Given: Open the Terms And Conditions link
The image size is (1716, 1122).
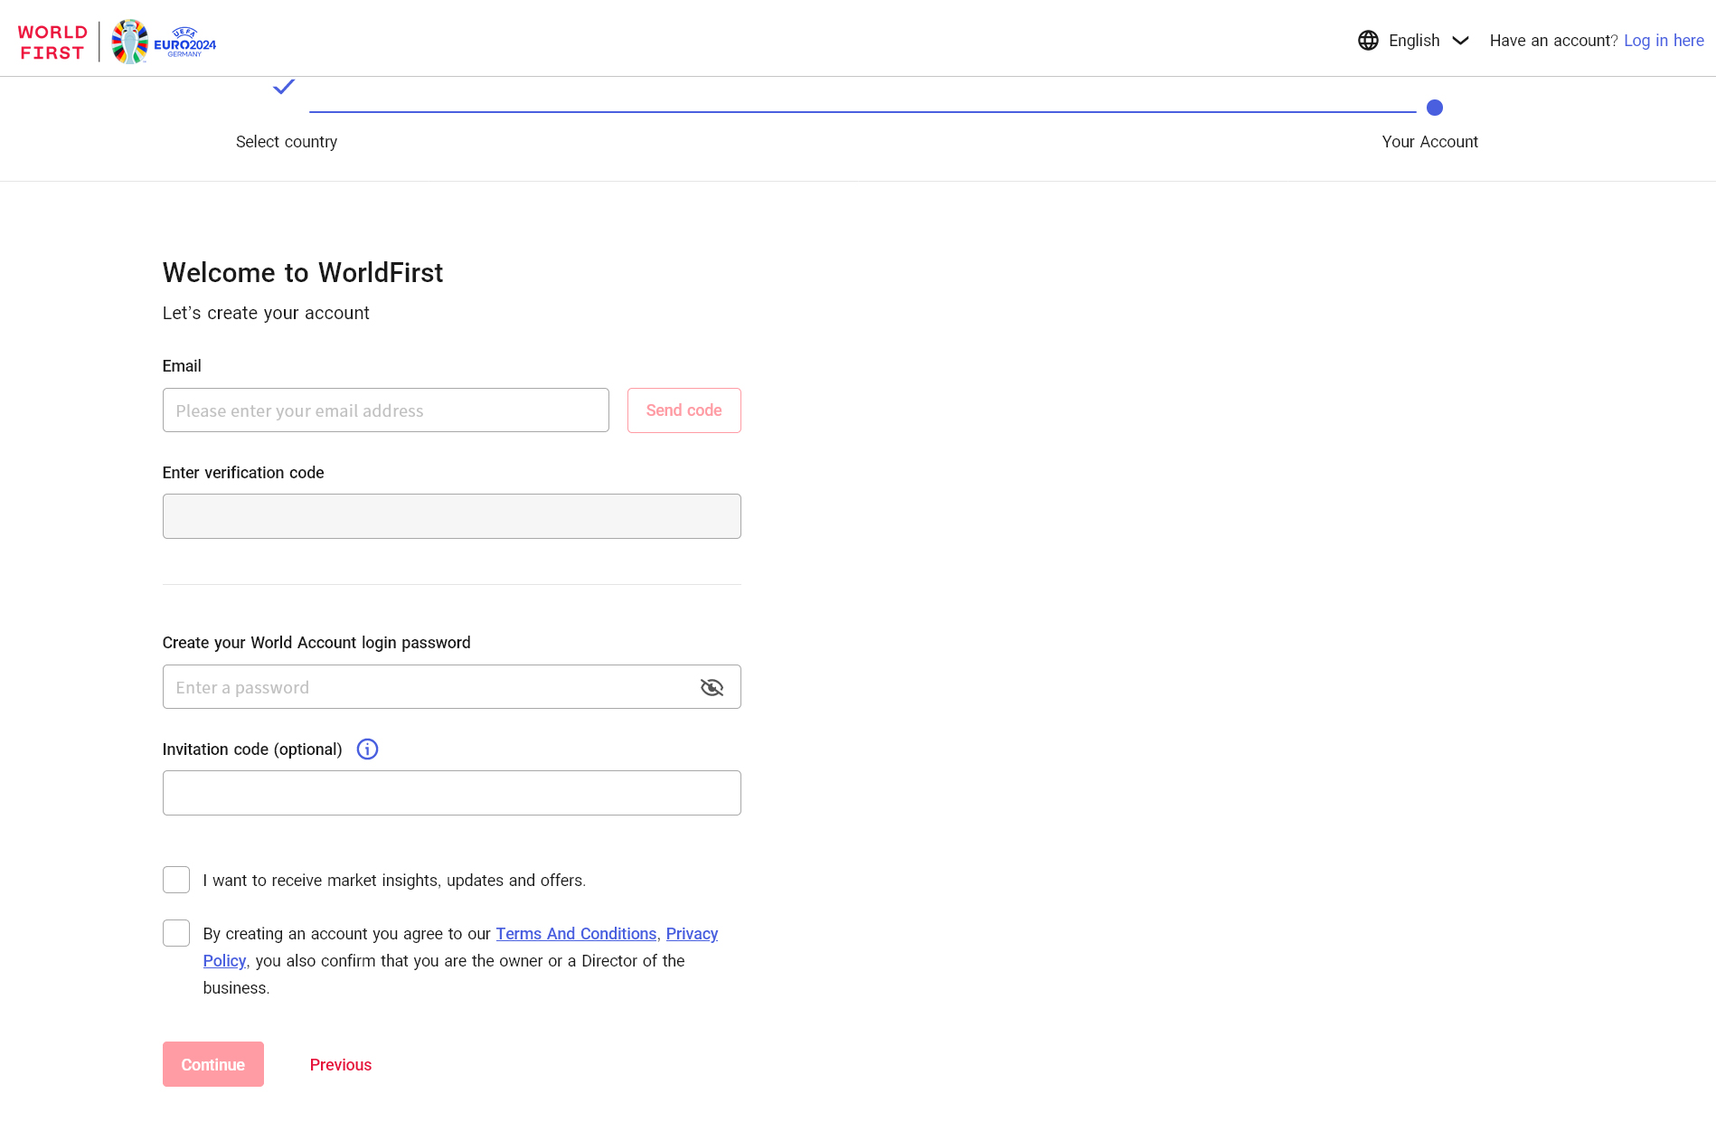Looking at the screenshot, I should (x=576, y=934).
